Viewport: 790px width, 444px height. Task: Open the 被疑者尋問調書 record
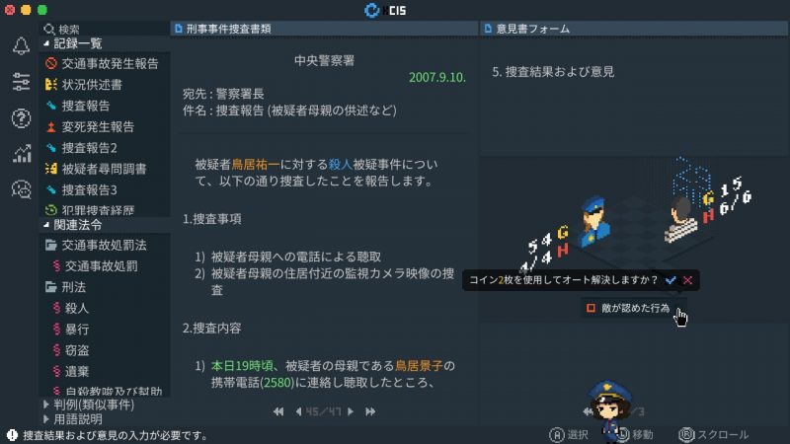(104, 169)
